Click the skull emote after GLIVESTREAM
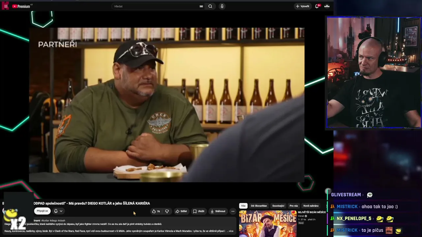The width and height of the screenshot is (422, 237). 370,195
